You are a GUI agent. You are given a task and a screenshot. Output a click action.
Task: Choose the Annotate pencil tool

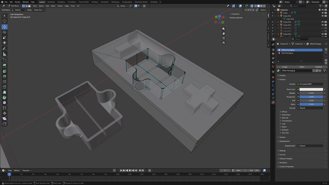pos(4,49)
